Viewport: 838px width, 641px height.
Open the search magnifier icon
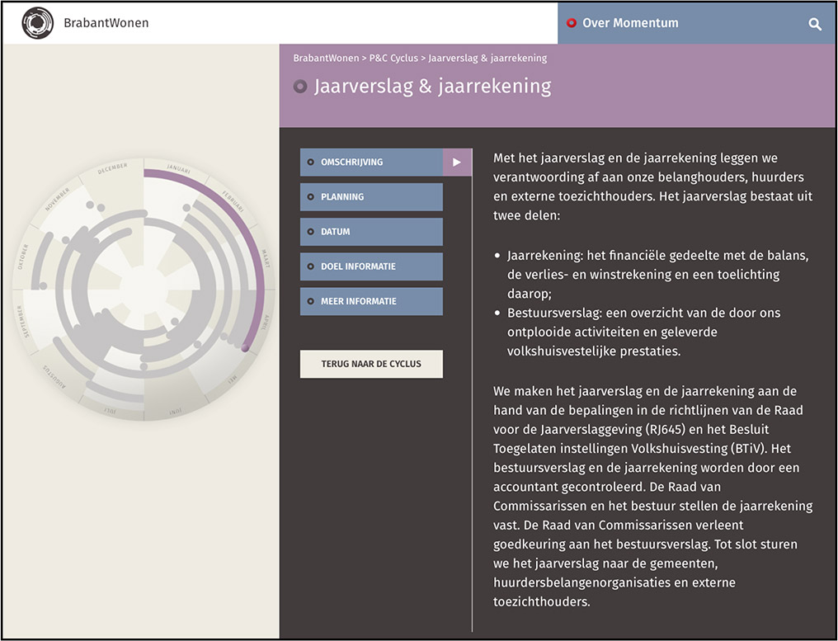815,24
